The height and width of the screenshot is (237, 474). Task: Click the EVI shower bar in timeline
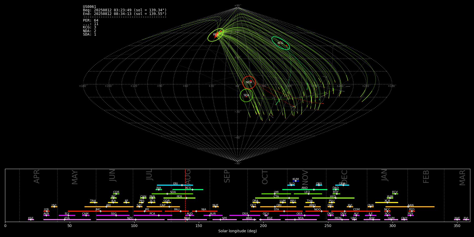click(466, 220)
